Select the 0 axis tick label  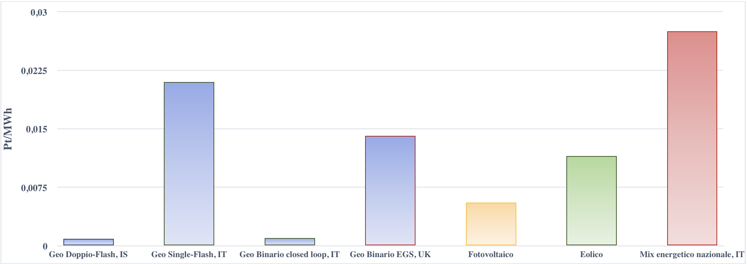pyautogui.click(x=45, y=246)
